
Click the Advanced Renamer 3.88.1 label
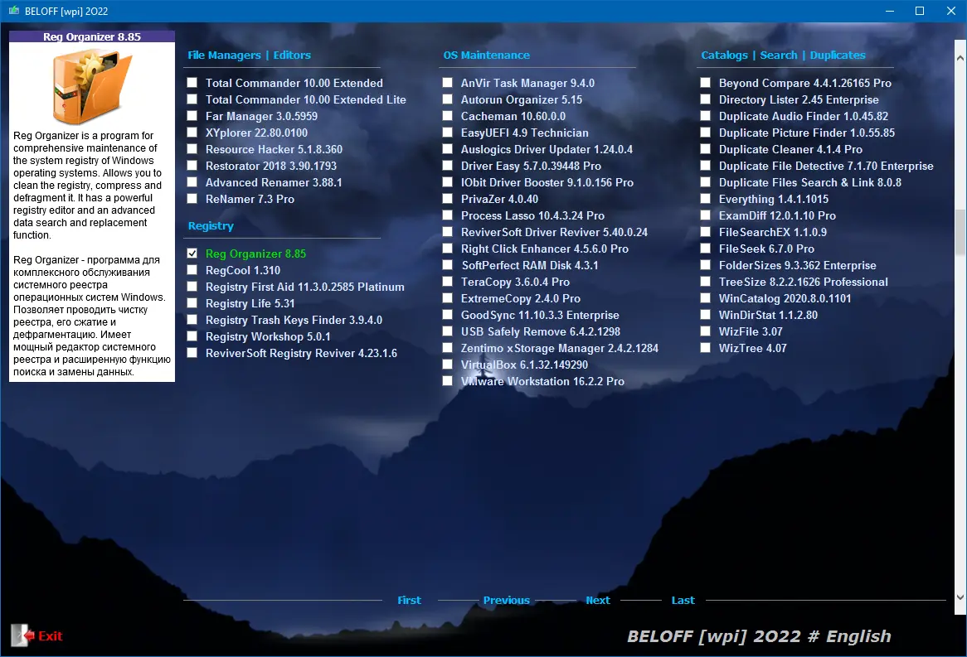click(x=274, y=182)
